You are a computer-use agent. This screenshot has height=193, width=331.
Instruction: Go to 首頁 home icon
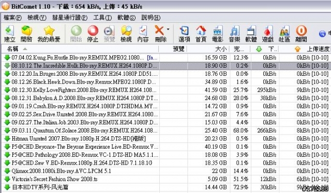[201, 34]
